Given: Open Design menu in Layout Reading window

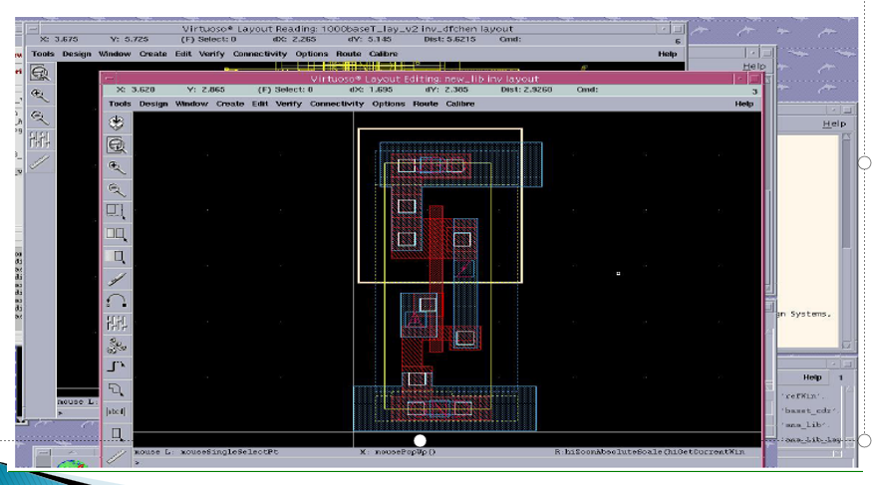Looking at the screenshot, I should 77,54.
